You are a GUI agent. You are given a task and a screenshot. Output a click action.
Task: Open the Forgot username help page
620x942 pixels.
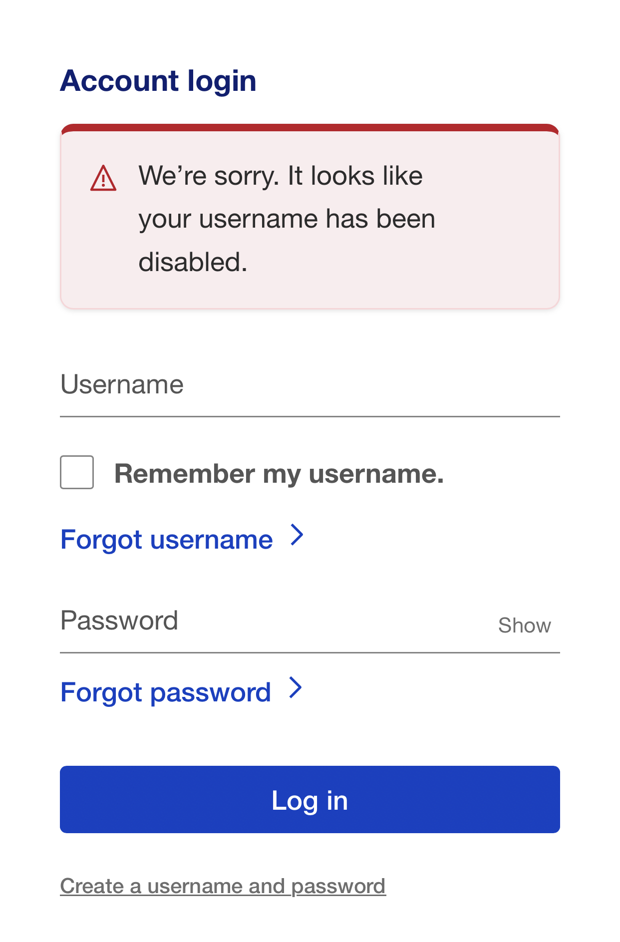pos(166,539)
